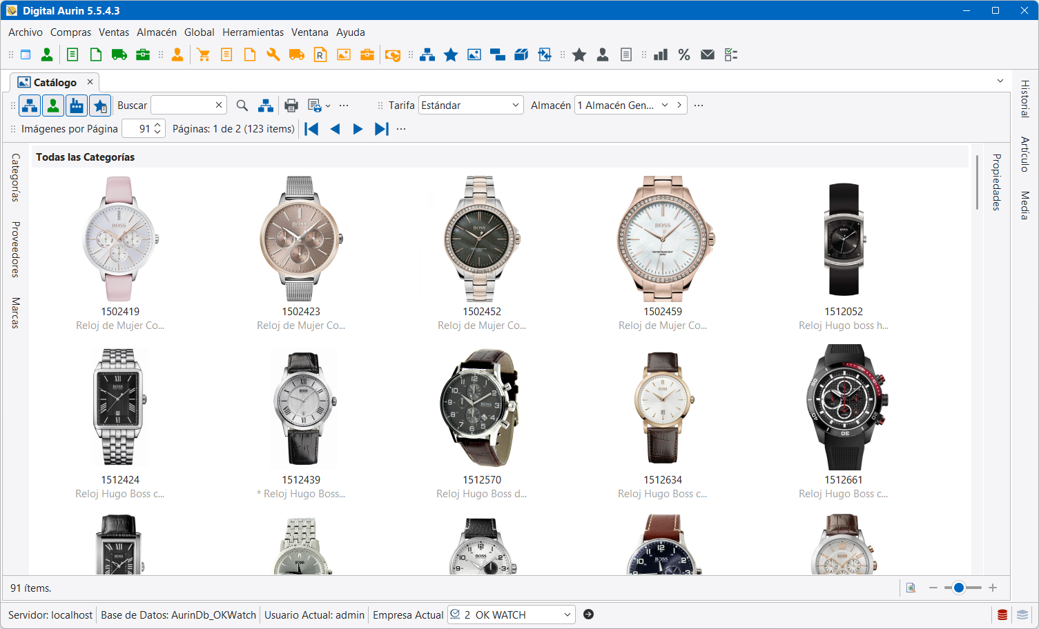Image resolution: width=1039 pixels, height=629 pixels.
Task: Click the Almacén next arrow chevron
Action: click(679, 105)
